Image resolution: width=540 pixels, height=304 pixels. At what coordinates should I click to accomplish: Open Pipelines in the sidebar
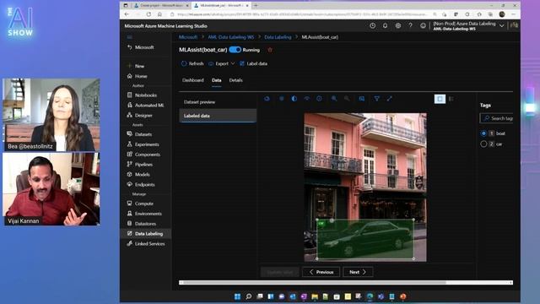tap(140, 165)
